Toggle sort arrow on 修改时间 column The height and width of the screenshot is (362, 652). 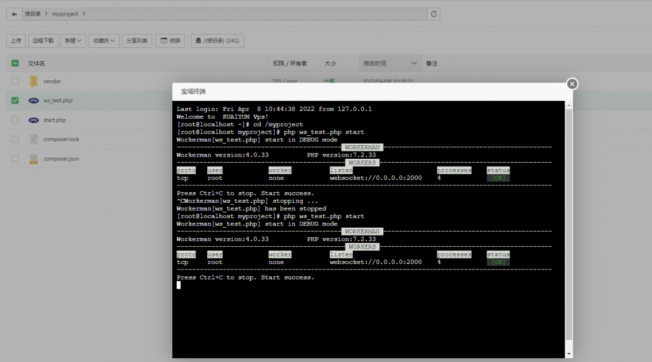413,63
